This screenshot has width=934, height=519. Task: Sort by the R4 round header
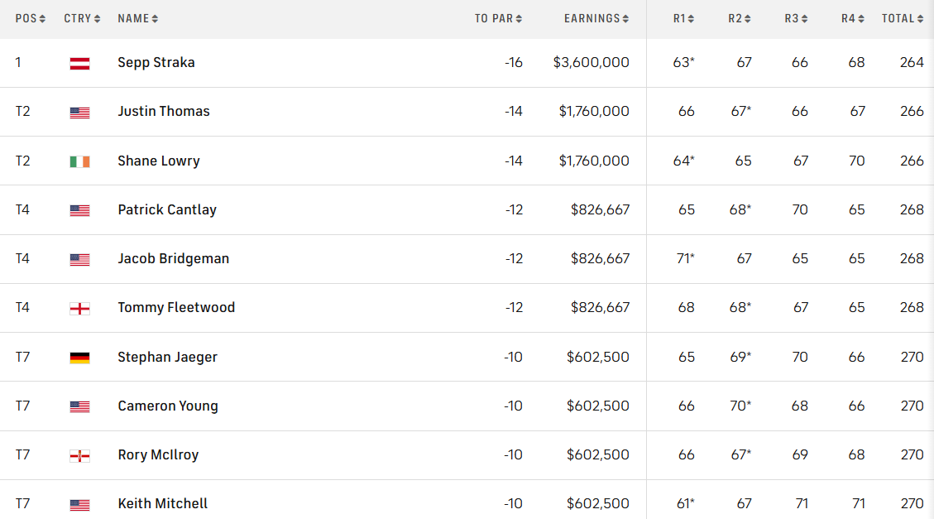(x=852, y=18)
